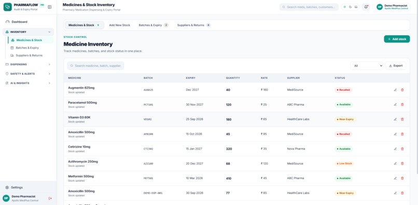Click the EXPIRY column header
This screenshot has height=205, width=418.
click(191, 78)
